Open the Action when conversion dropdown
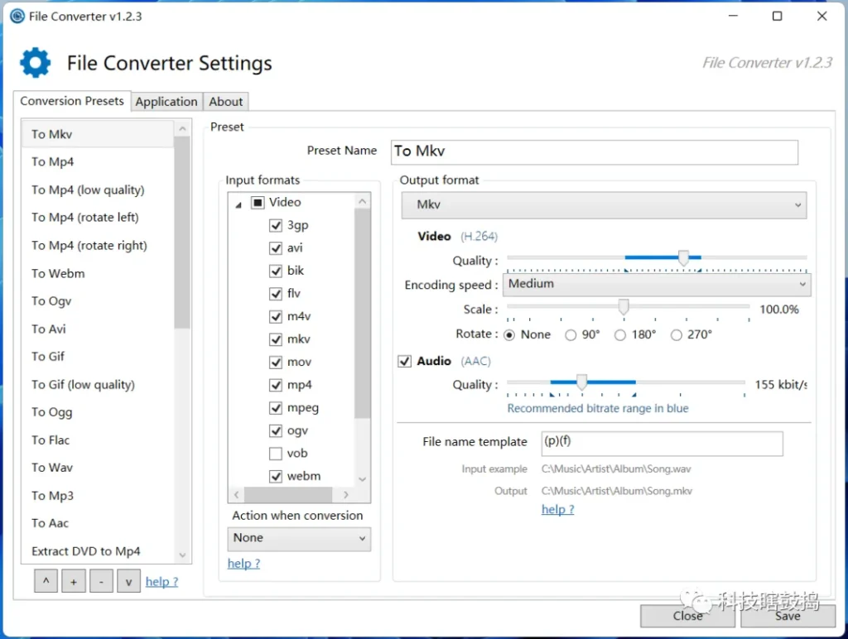848x639 pixels. pyautogui.click(x=299, y=538)
